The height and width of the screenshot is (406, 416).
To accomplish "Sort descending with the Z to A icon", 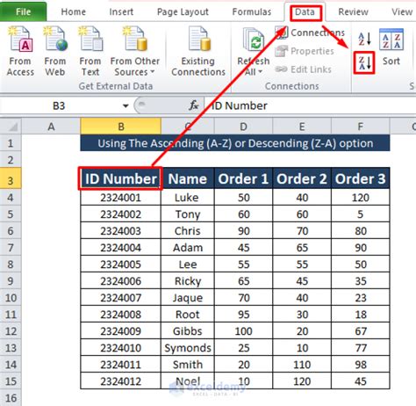I will (x=364, y=62).
